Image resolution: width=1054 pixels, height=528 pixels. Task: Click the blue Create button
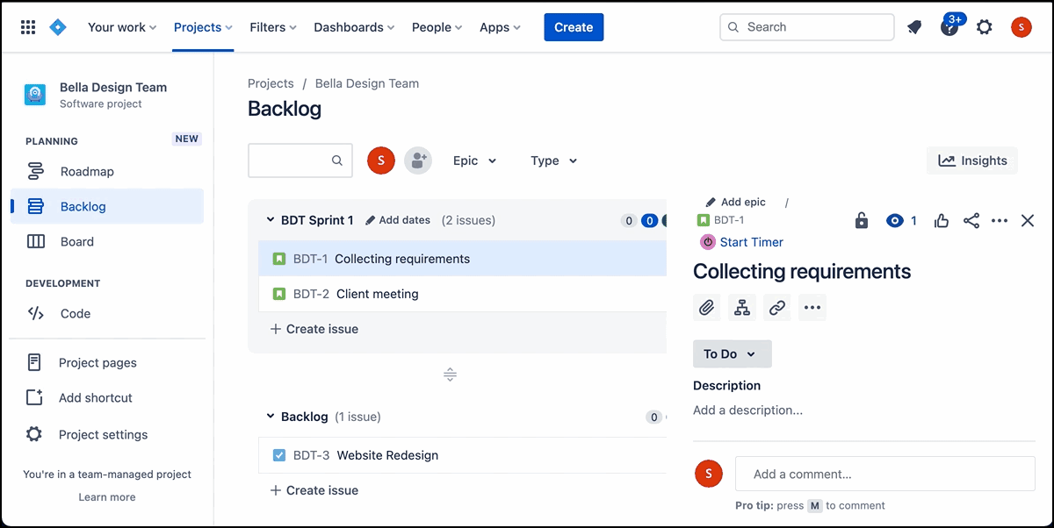point(574,27)
